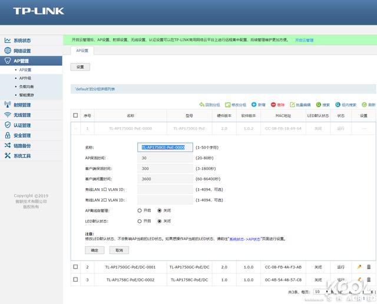Screen dimensions: 377x304
Task: Open 网络设置 via its globe icon
Action: 8,51
